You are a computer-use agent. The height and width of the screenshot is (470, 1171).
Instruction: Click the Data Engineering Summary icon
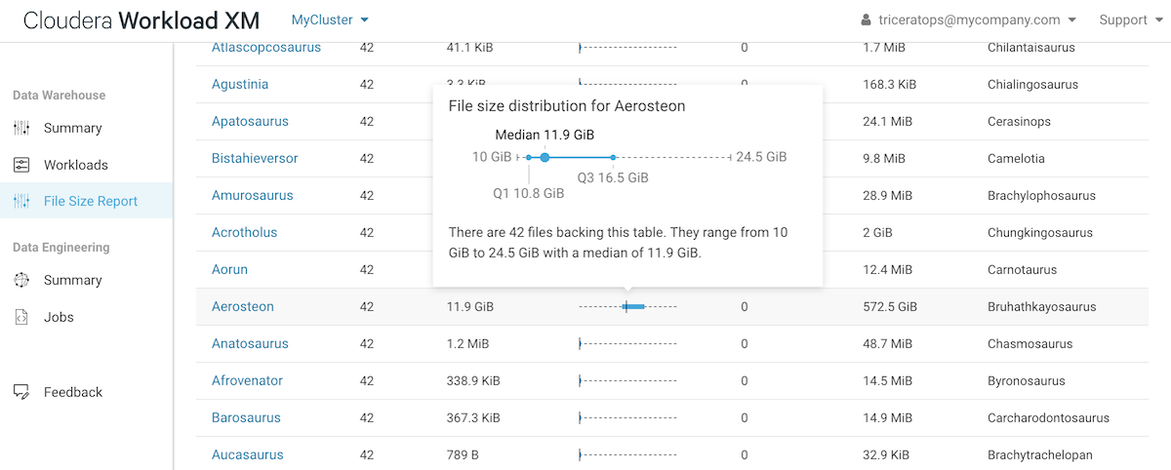pyautogui.click(x=21, y=280)
